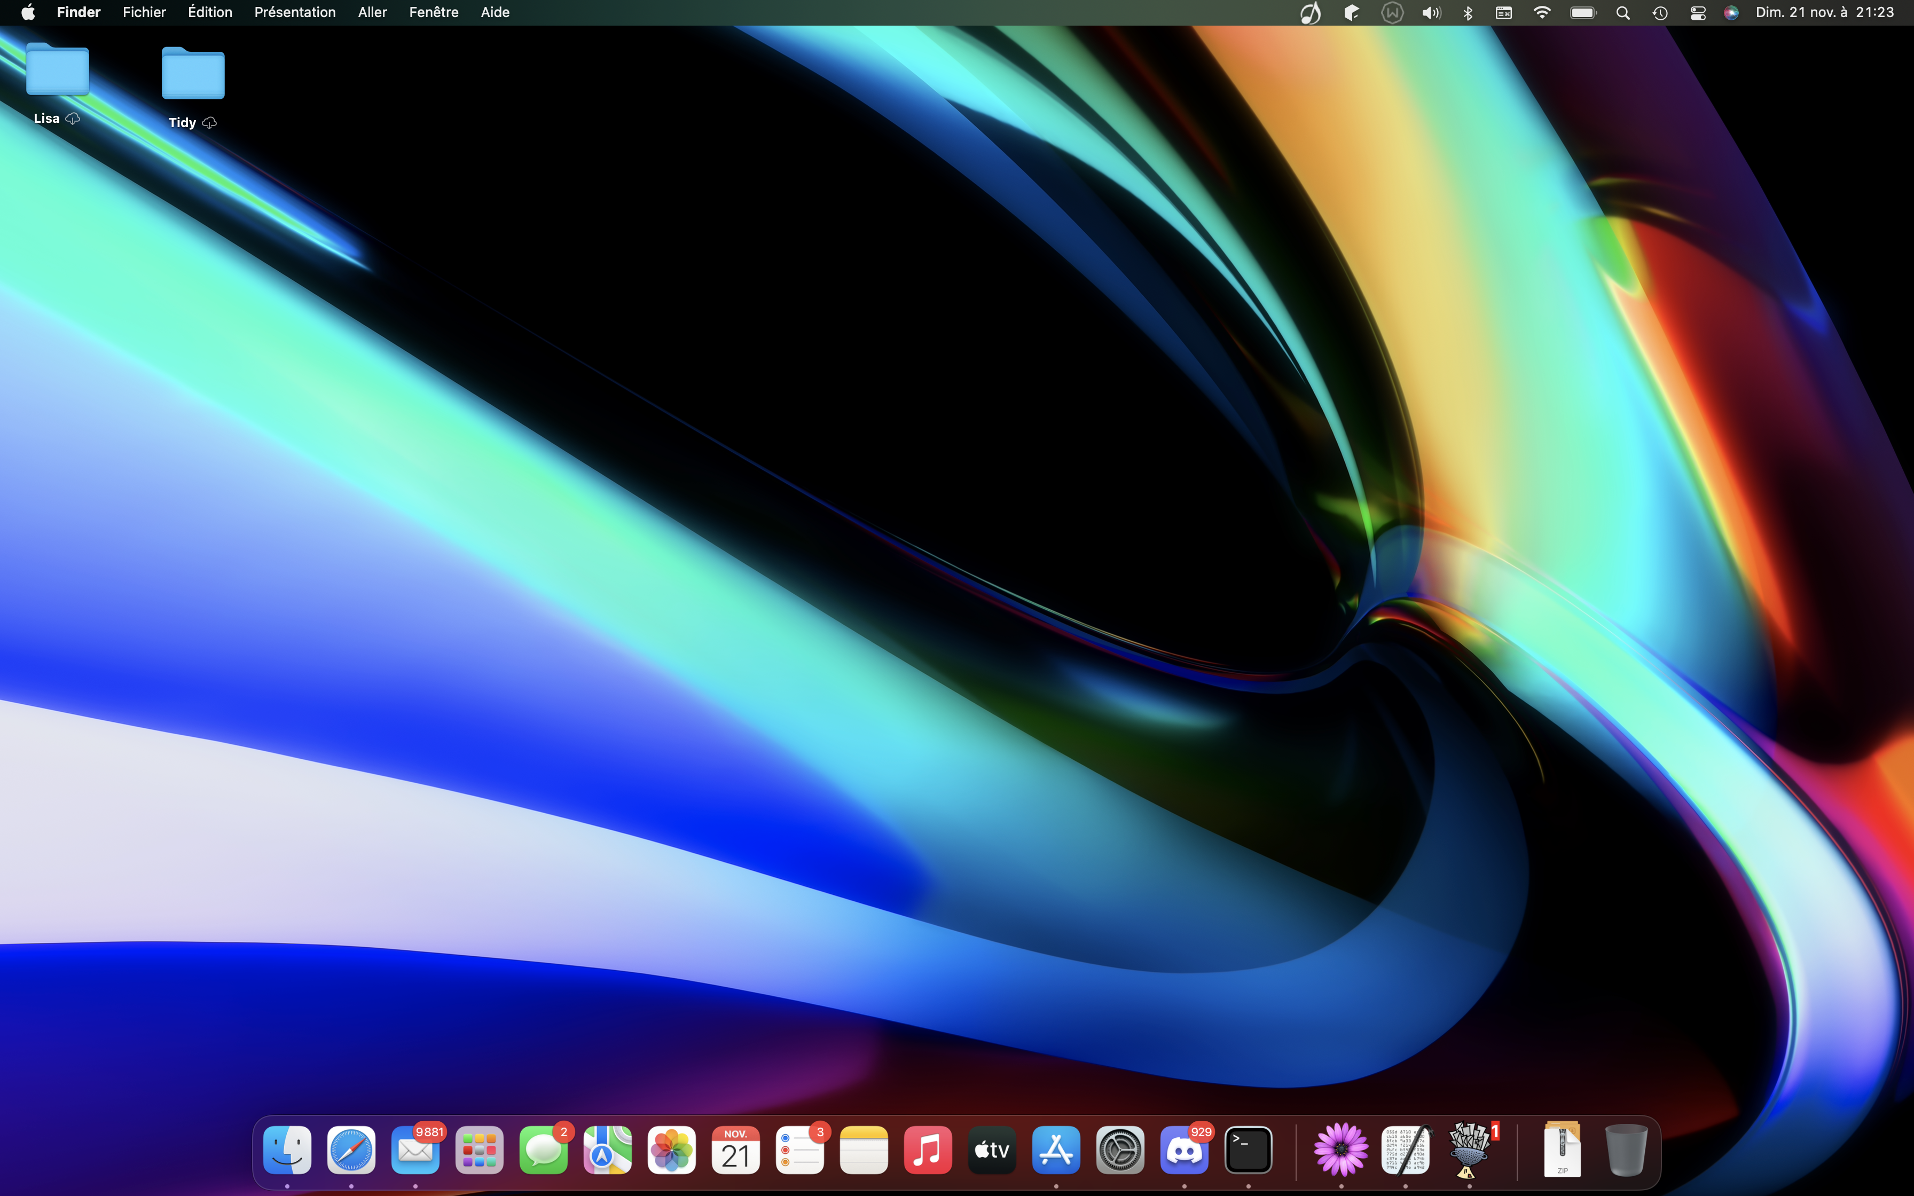Expand the Time Machine status menu
This screenshot has width=1914, height=1196.
(1660, 13)
